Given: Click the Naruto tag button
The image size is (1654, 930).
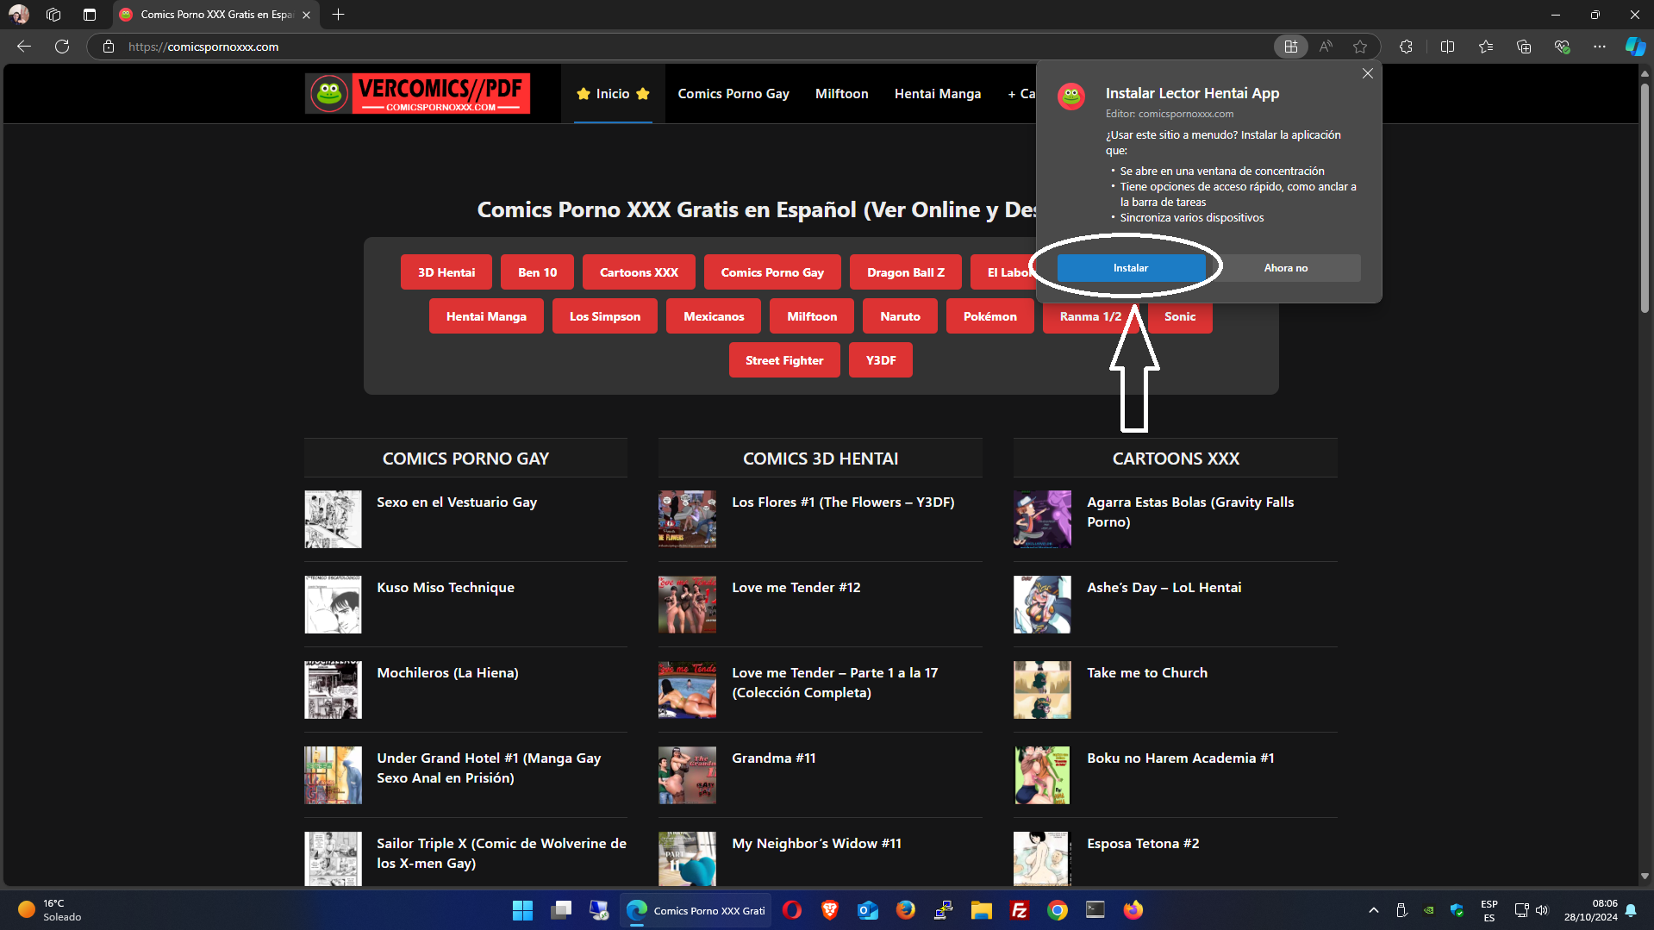Looking at the screenshot, I should [900, 316].
